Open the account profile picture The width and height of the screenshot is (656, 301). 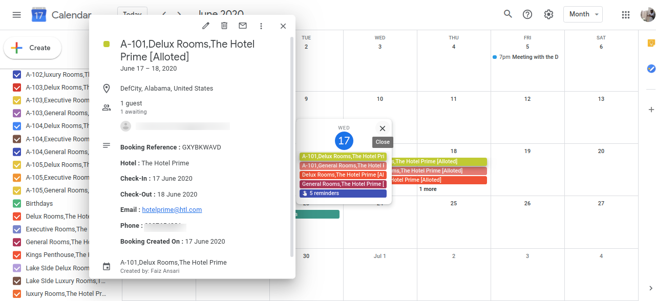click(648, 14)
